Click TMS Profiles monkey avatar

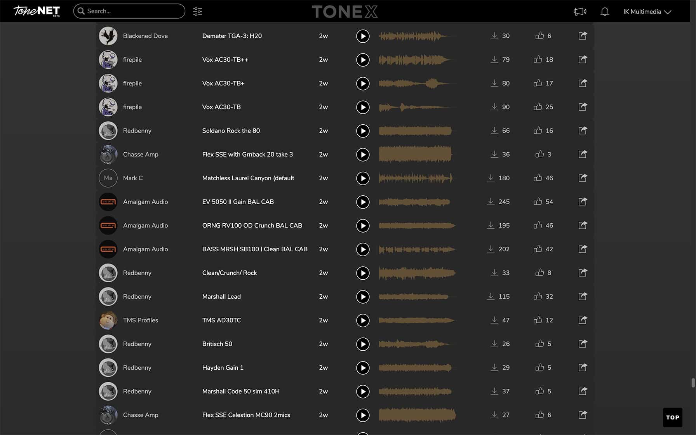108,320
